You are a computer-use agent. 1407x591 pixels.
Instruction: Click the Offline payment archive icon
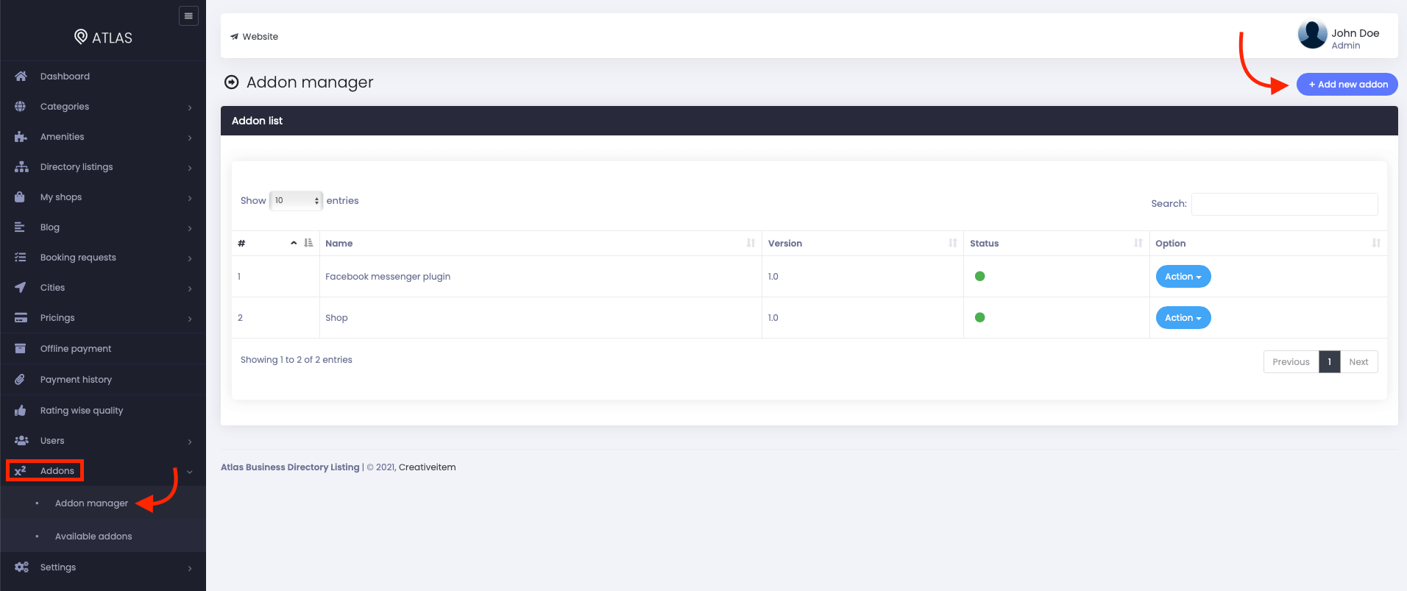tap(21, 349)
